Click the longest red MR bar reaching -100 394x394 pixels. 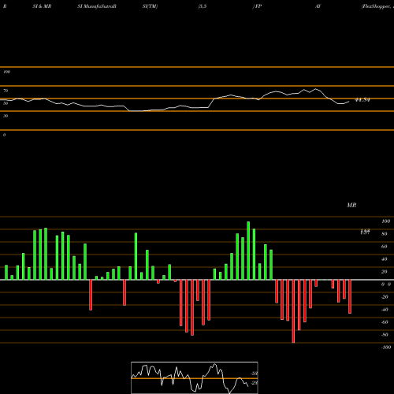click(293, 311)
